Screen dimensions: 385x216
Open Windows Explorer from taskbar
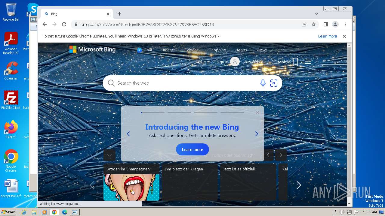click(x=34, y=212)
